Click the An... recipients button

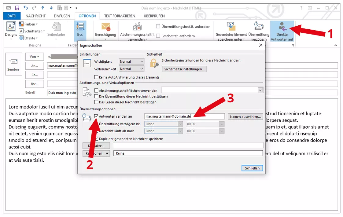coord(35,66)
